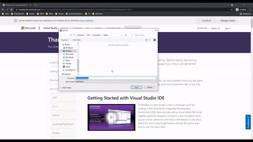Viewport: 253px width, 142px height.
Task: Select Pictures in the folder tree
Action: coord(68,64)
